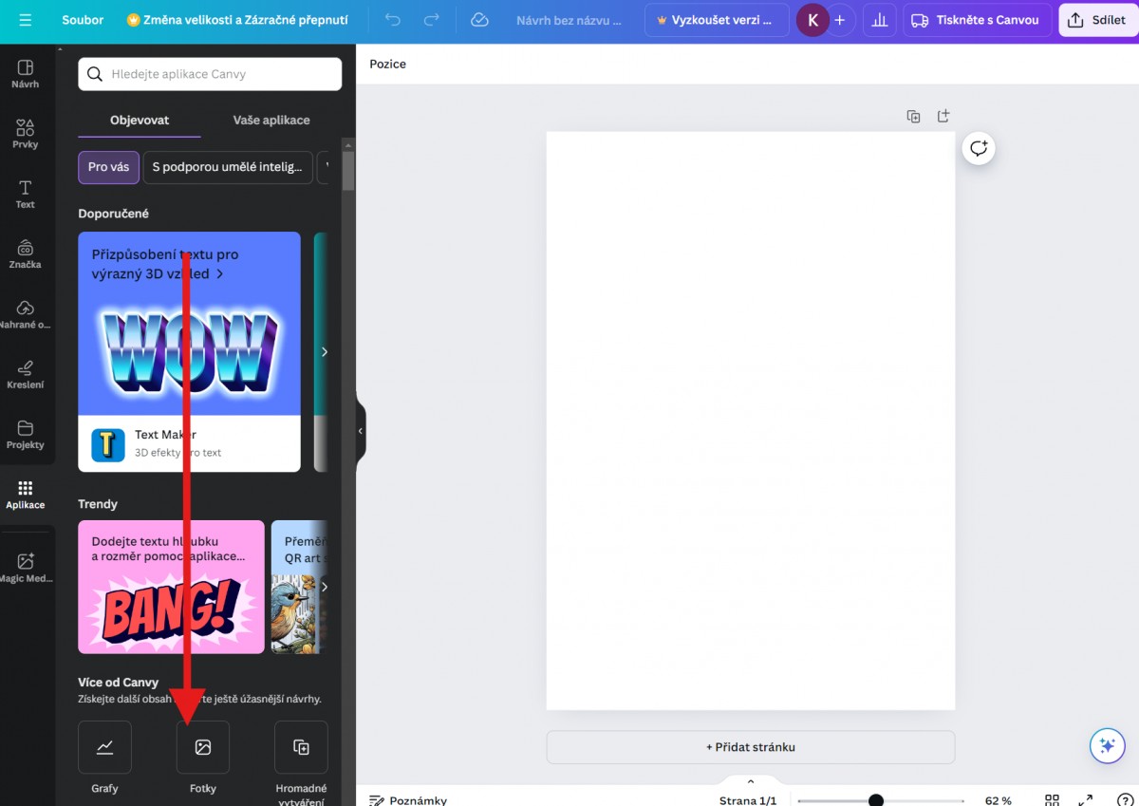
Task: Undo the last action
Action: tap(393, 20)
